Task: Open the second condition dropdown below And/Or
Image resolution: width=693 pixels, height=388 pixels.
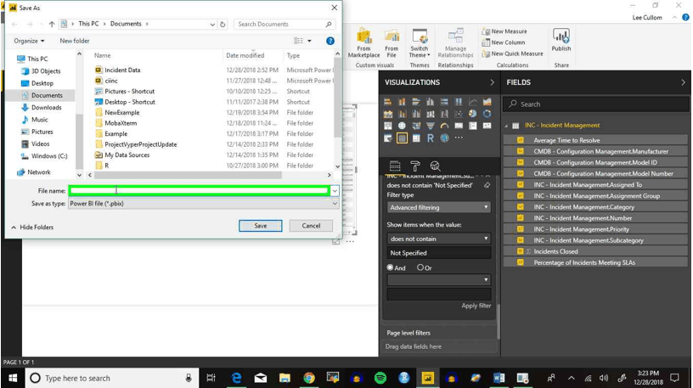Action: [x=439, y=279]
